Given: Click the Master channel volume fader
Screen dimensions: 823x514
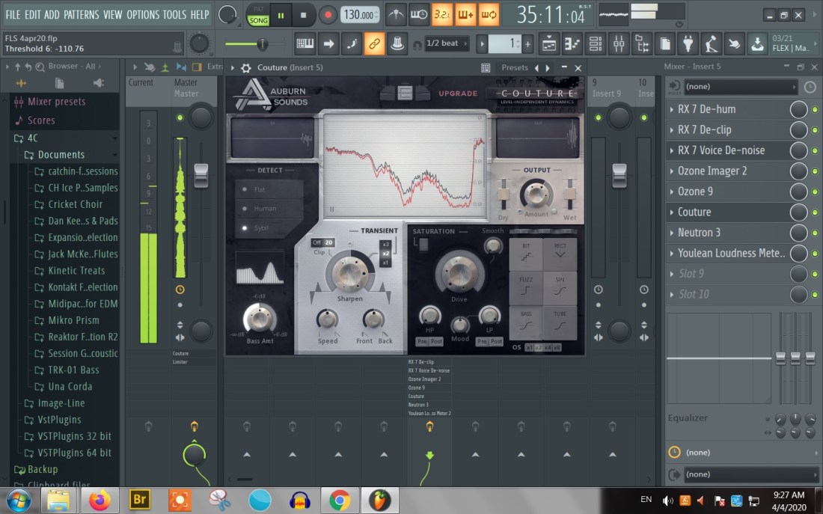Looking at the screenshot, I should [x=201, y=175].
